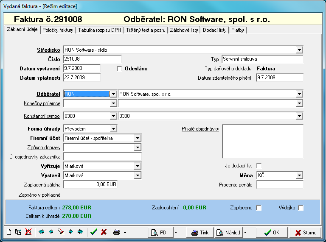Click the Konečný příjemce label link

tap(42, 103)
